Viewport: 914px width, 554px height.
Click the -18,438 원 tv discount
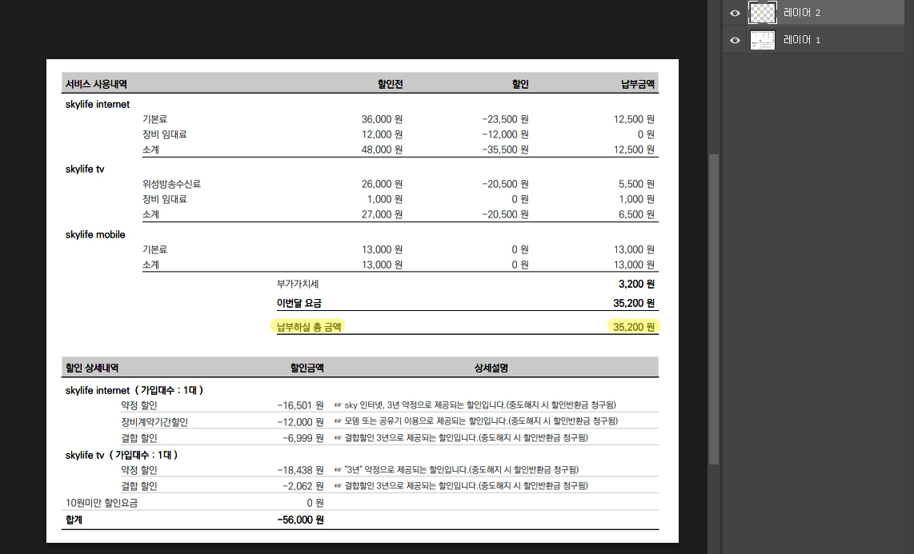[300, 470]
